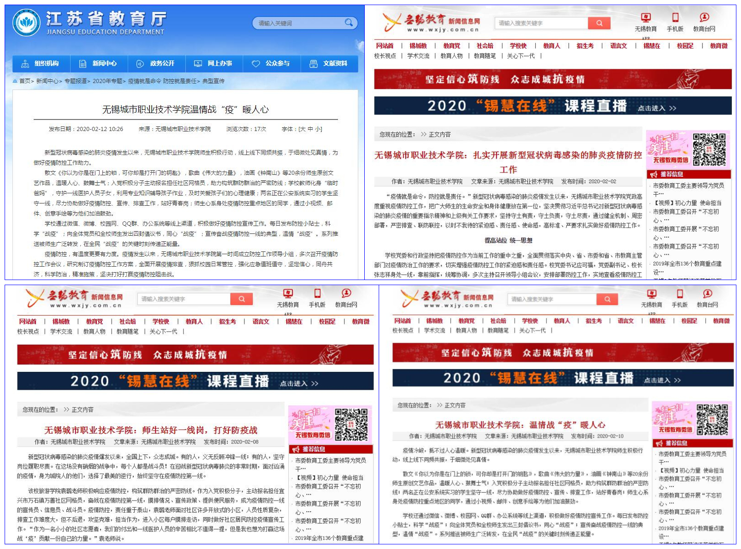Open the 锡慧在线 课程直播 banner above the 师生站好一线岗 article
The width and height of the screenshot is (741, 549).
[x=195, y=381]
